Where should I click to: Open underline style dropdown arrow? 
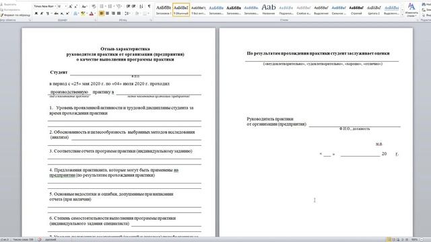[51, 13]
